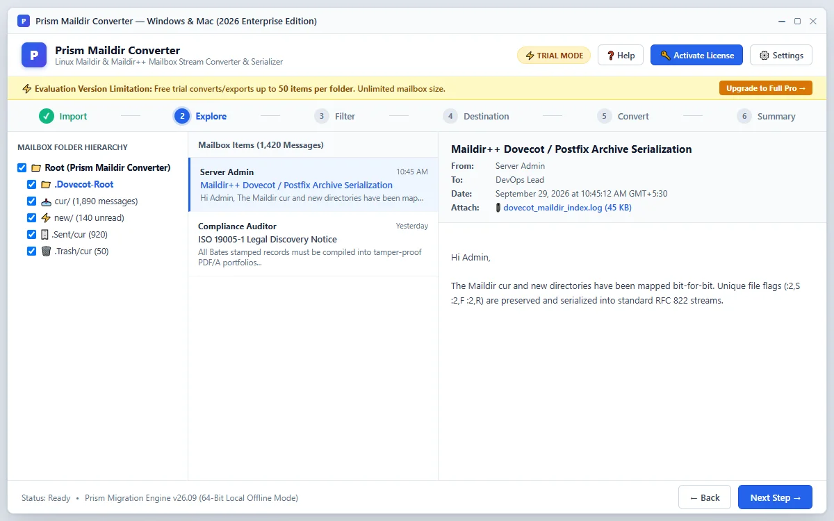Select .Sent/cur (920) folder label
The width and height of the screenshot is (834, 521).
click(x=79, y=235)
